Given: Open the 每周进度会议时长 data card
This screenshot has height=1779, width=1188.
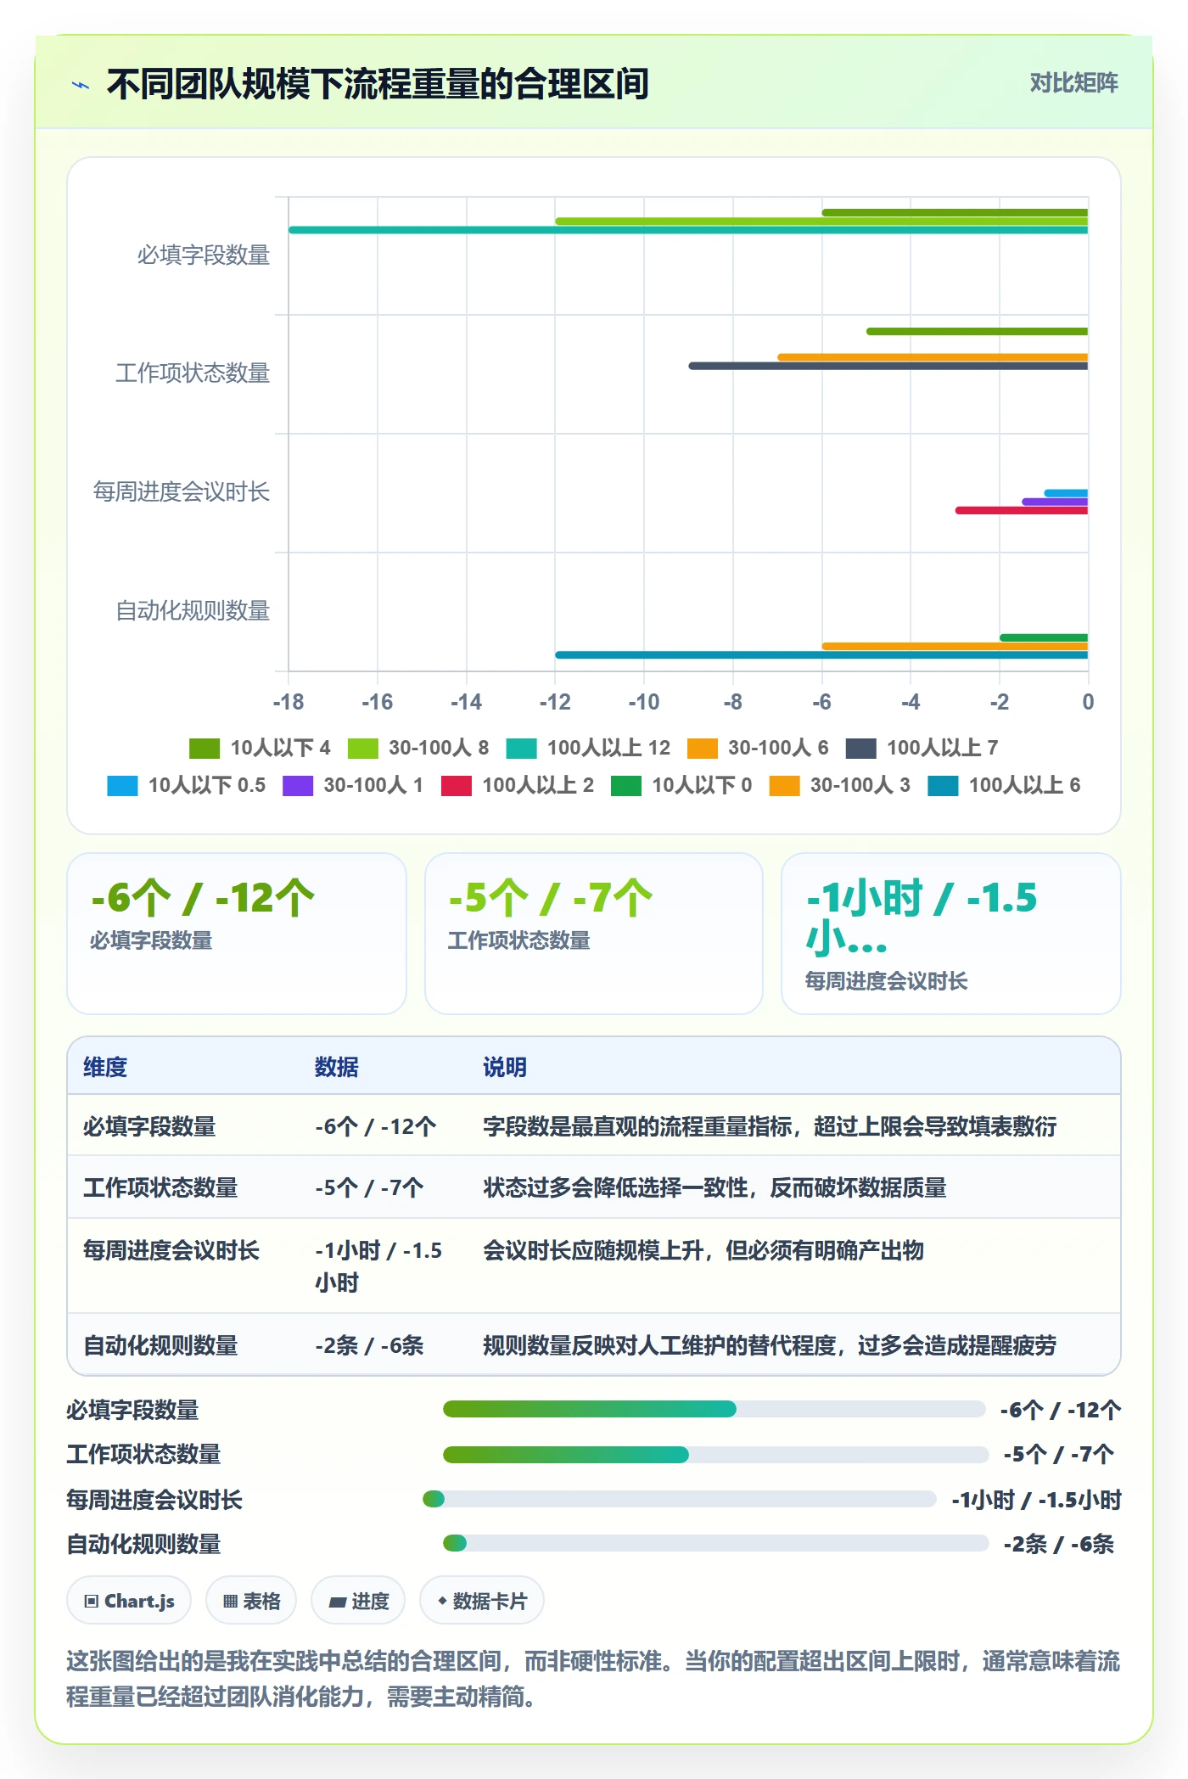Looking at the screenshot, I should [951, 934].
